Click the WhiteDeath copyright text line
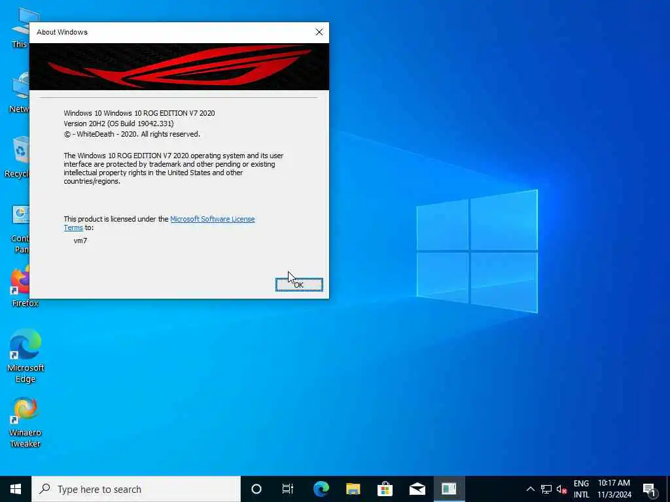The image size is (670, 502). point(132,134)
